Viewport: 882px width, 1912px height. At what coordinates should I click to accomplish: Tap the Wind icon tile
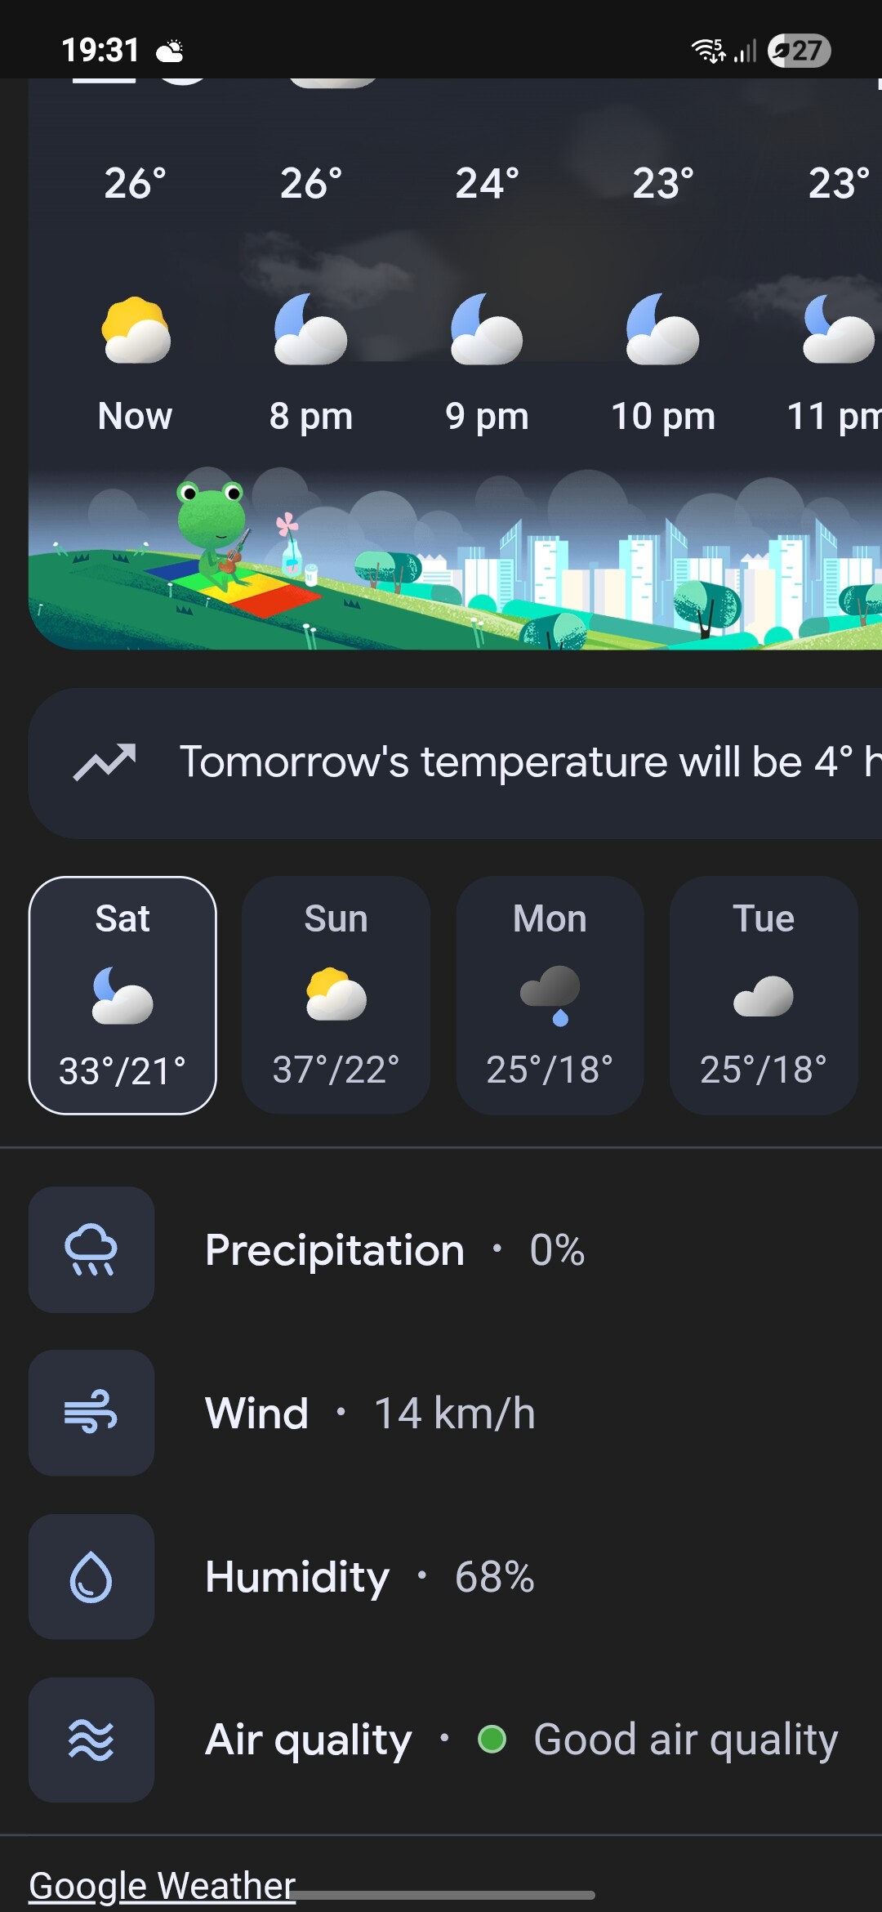(x=91, y=1413)
